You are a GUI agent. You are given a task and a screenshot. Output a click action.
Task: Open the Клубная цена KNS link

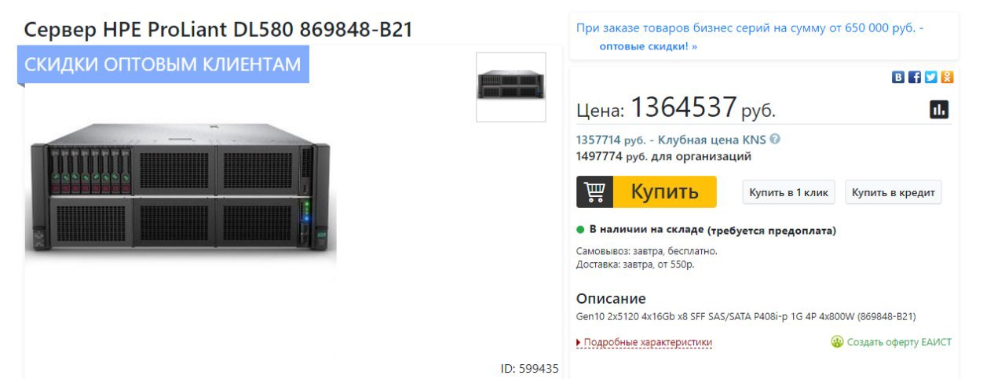pos(711,140)
